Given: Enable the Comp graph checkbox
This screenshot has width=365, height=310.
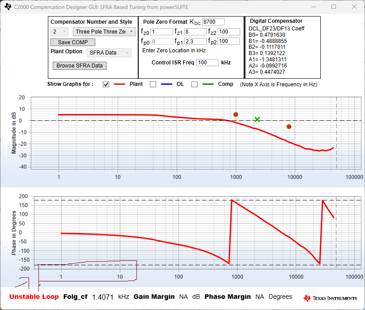Looking at the screenshot, I should click(195, 84).
